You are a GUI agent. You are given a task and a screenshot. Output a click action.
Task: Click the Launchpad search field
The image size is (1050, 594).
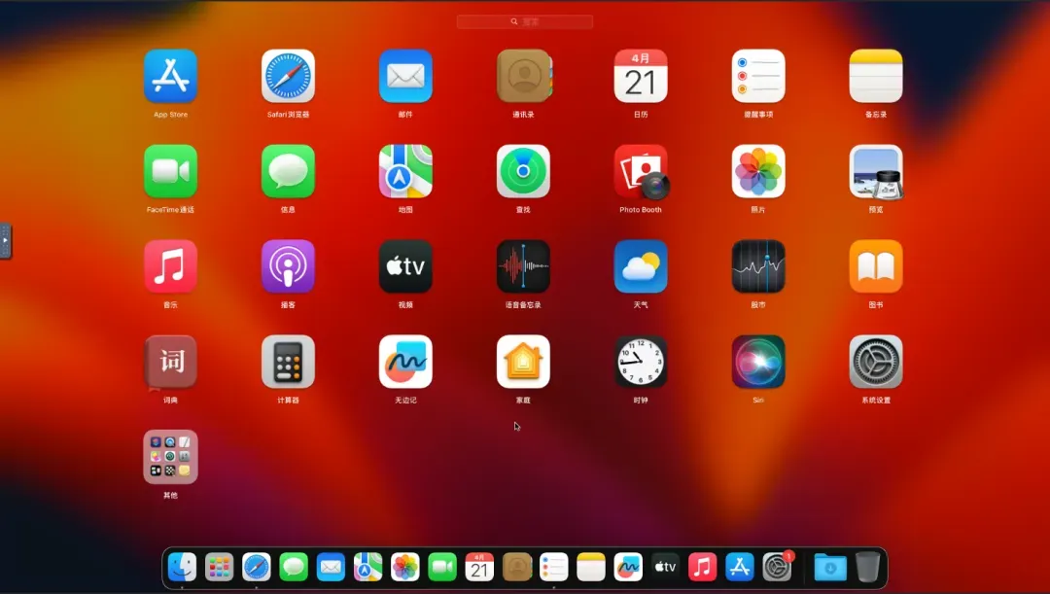click(525, 21)
